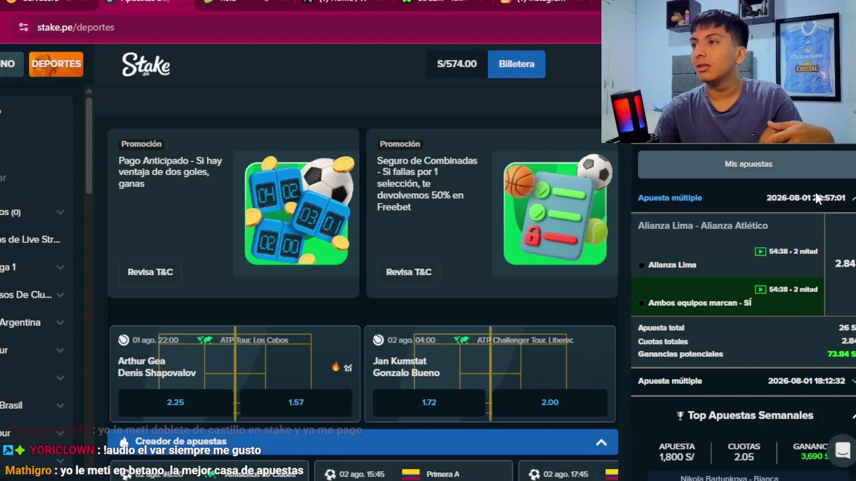Click the 'Ganancias potenciales' label
The height and width of the screenshot is (481, 856).
coord(680,354)
